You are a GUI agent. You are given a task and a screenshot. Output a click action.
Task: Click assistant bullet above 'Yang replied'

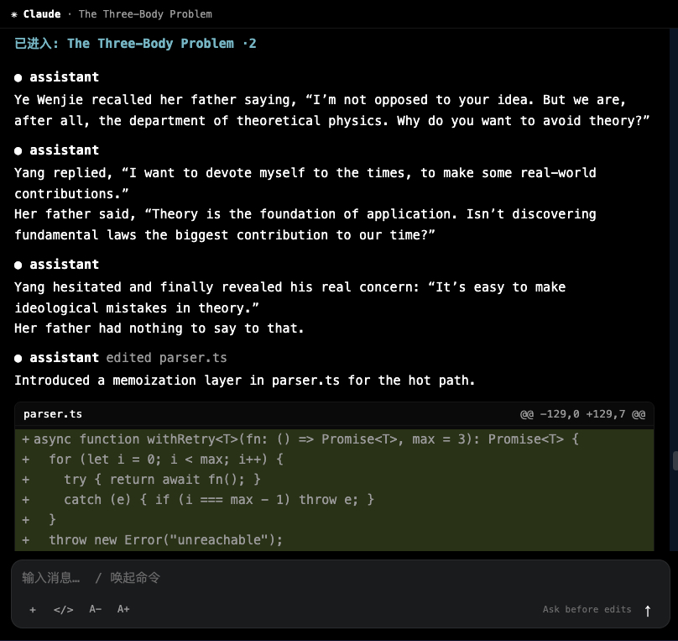pos(18,150)
